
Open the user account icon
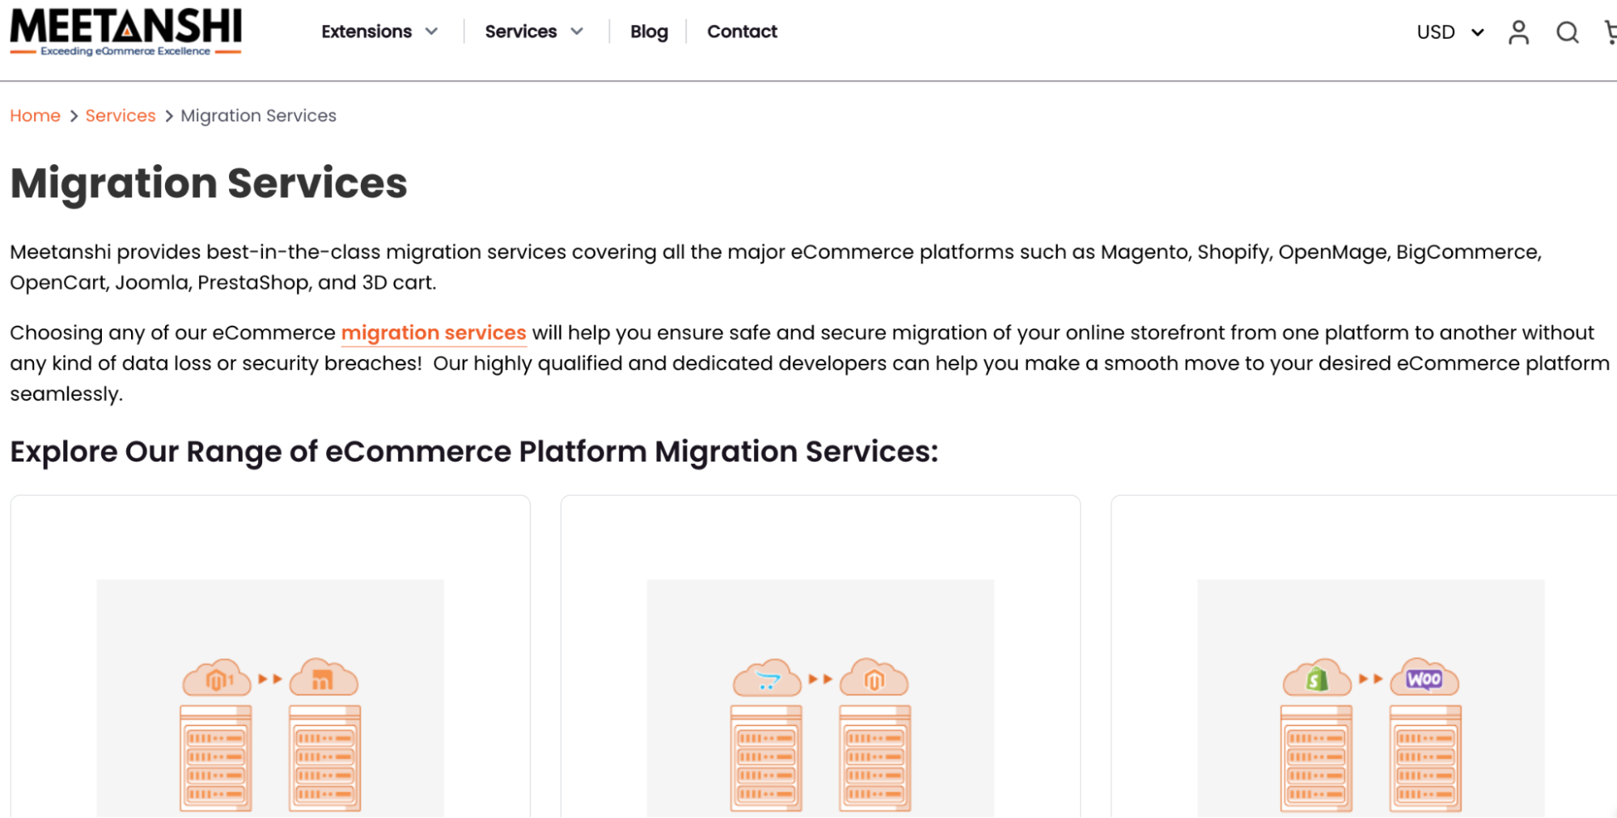(1518, 32)
